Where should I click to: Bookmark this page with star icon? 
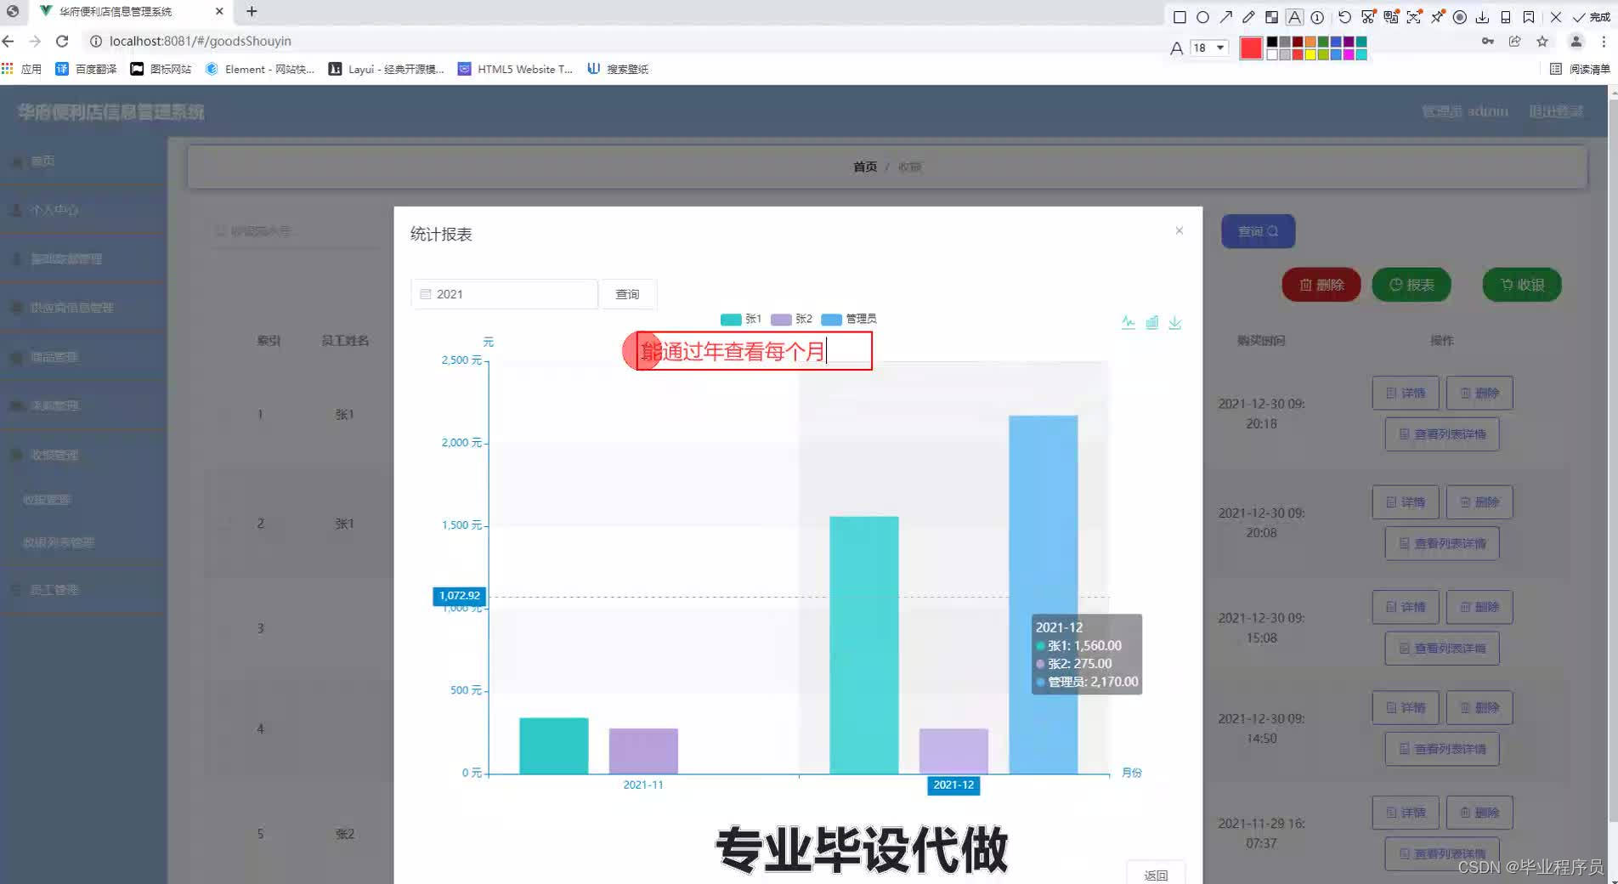tap(1542, 41)
